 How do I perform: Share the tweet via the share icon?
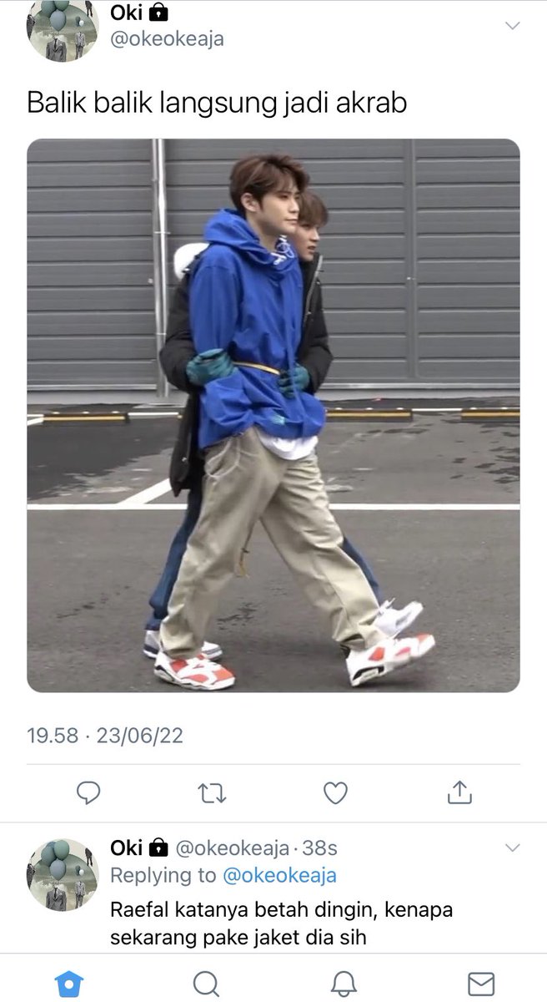pos(459,792)
